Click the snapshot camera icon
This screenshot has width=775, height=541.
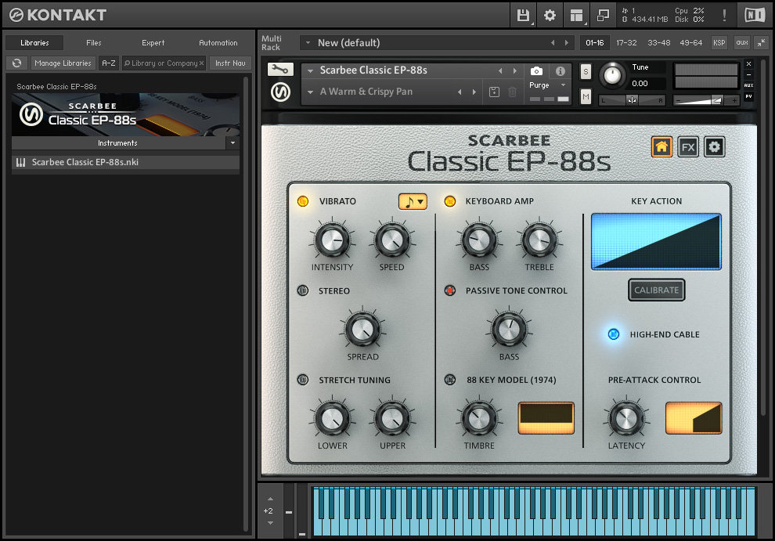(536, 71)
